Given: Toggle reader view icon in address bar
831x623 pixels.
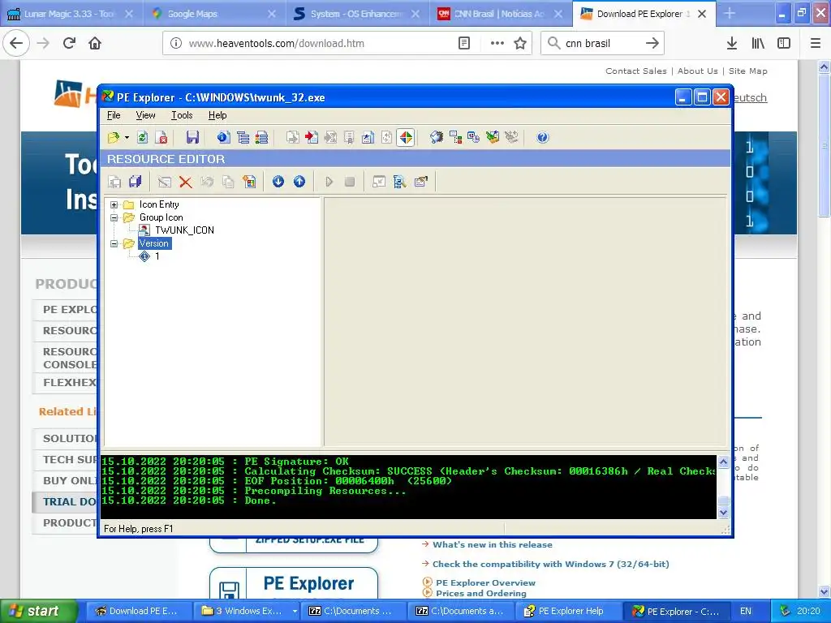Looking at the screenshot, I should [464, 44].
